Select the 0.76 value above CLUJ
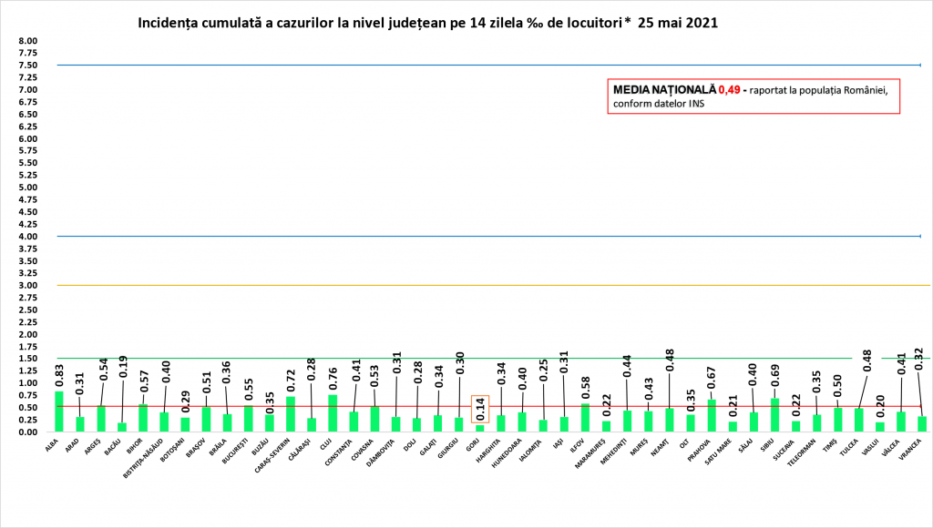 (333, 380)
